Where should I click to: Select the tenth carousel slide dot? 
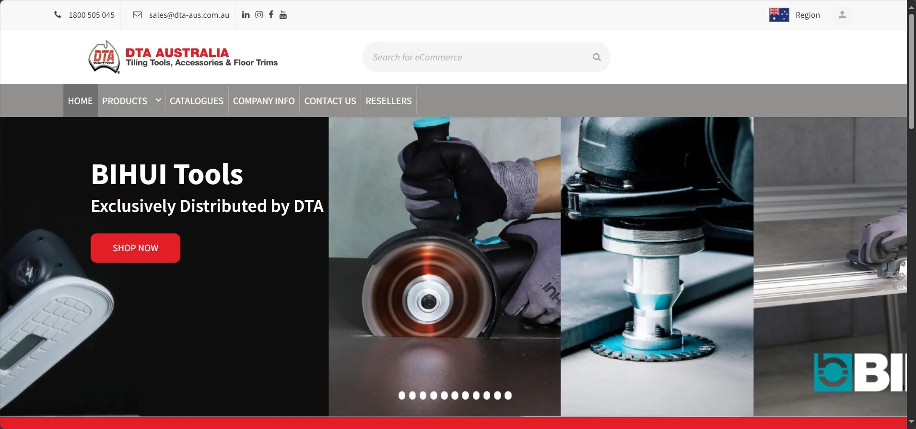click(497, 395)
